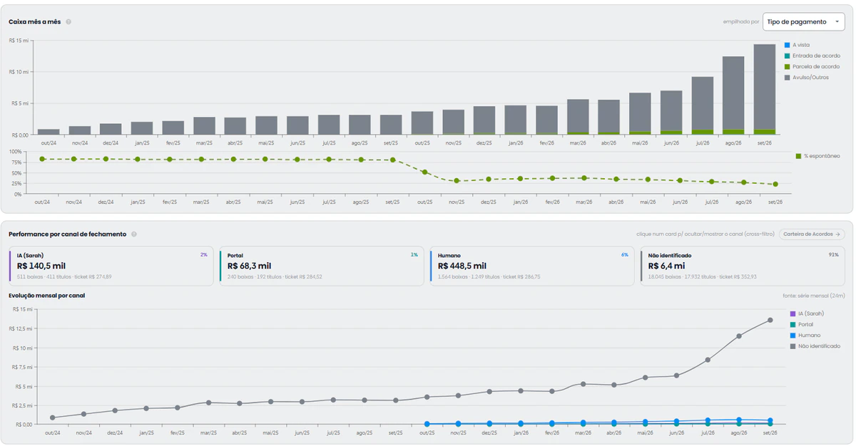Screen dimensions: 856x446
Task: Open the Tipo de pagamento dropdown
Action: pyautogui.click(x=804, y=22)
